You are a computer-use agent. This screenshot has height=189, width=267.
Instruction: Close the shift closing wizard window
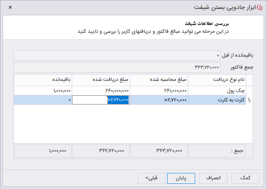(x=10, y=7)
